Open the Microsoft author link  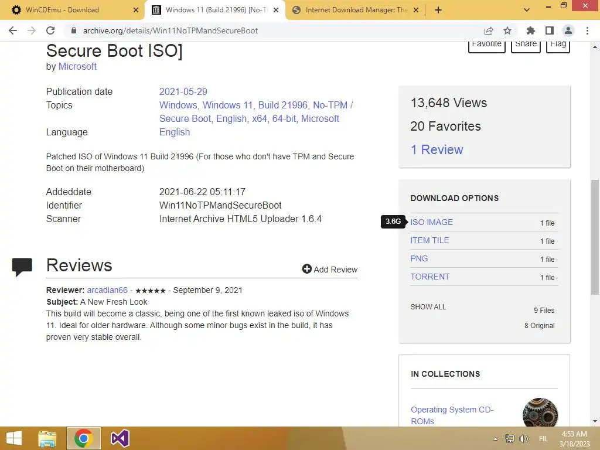[x=77, y=67]
